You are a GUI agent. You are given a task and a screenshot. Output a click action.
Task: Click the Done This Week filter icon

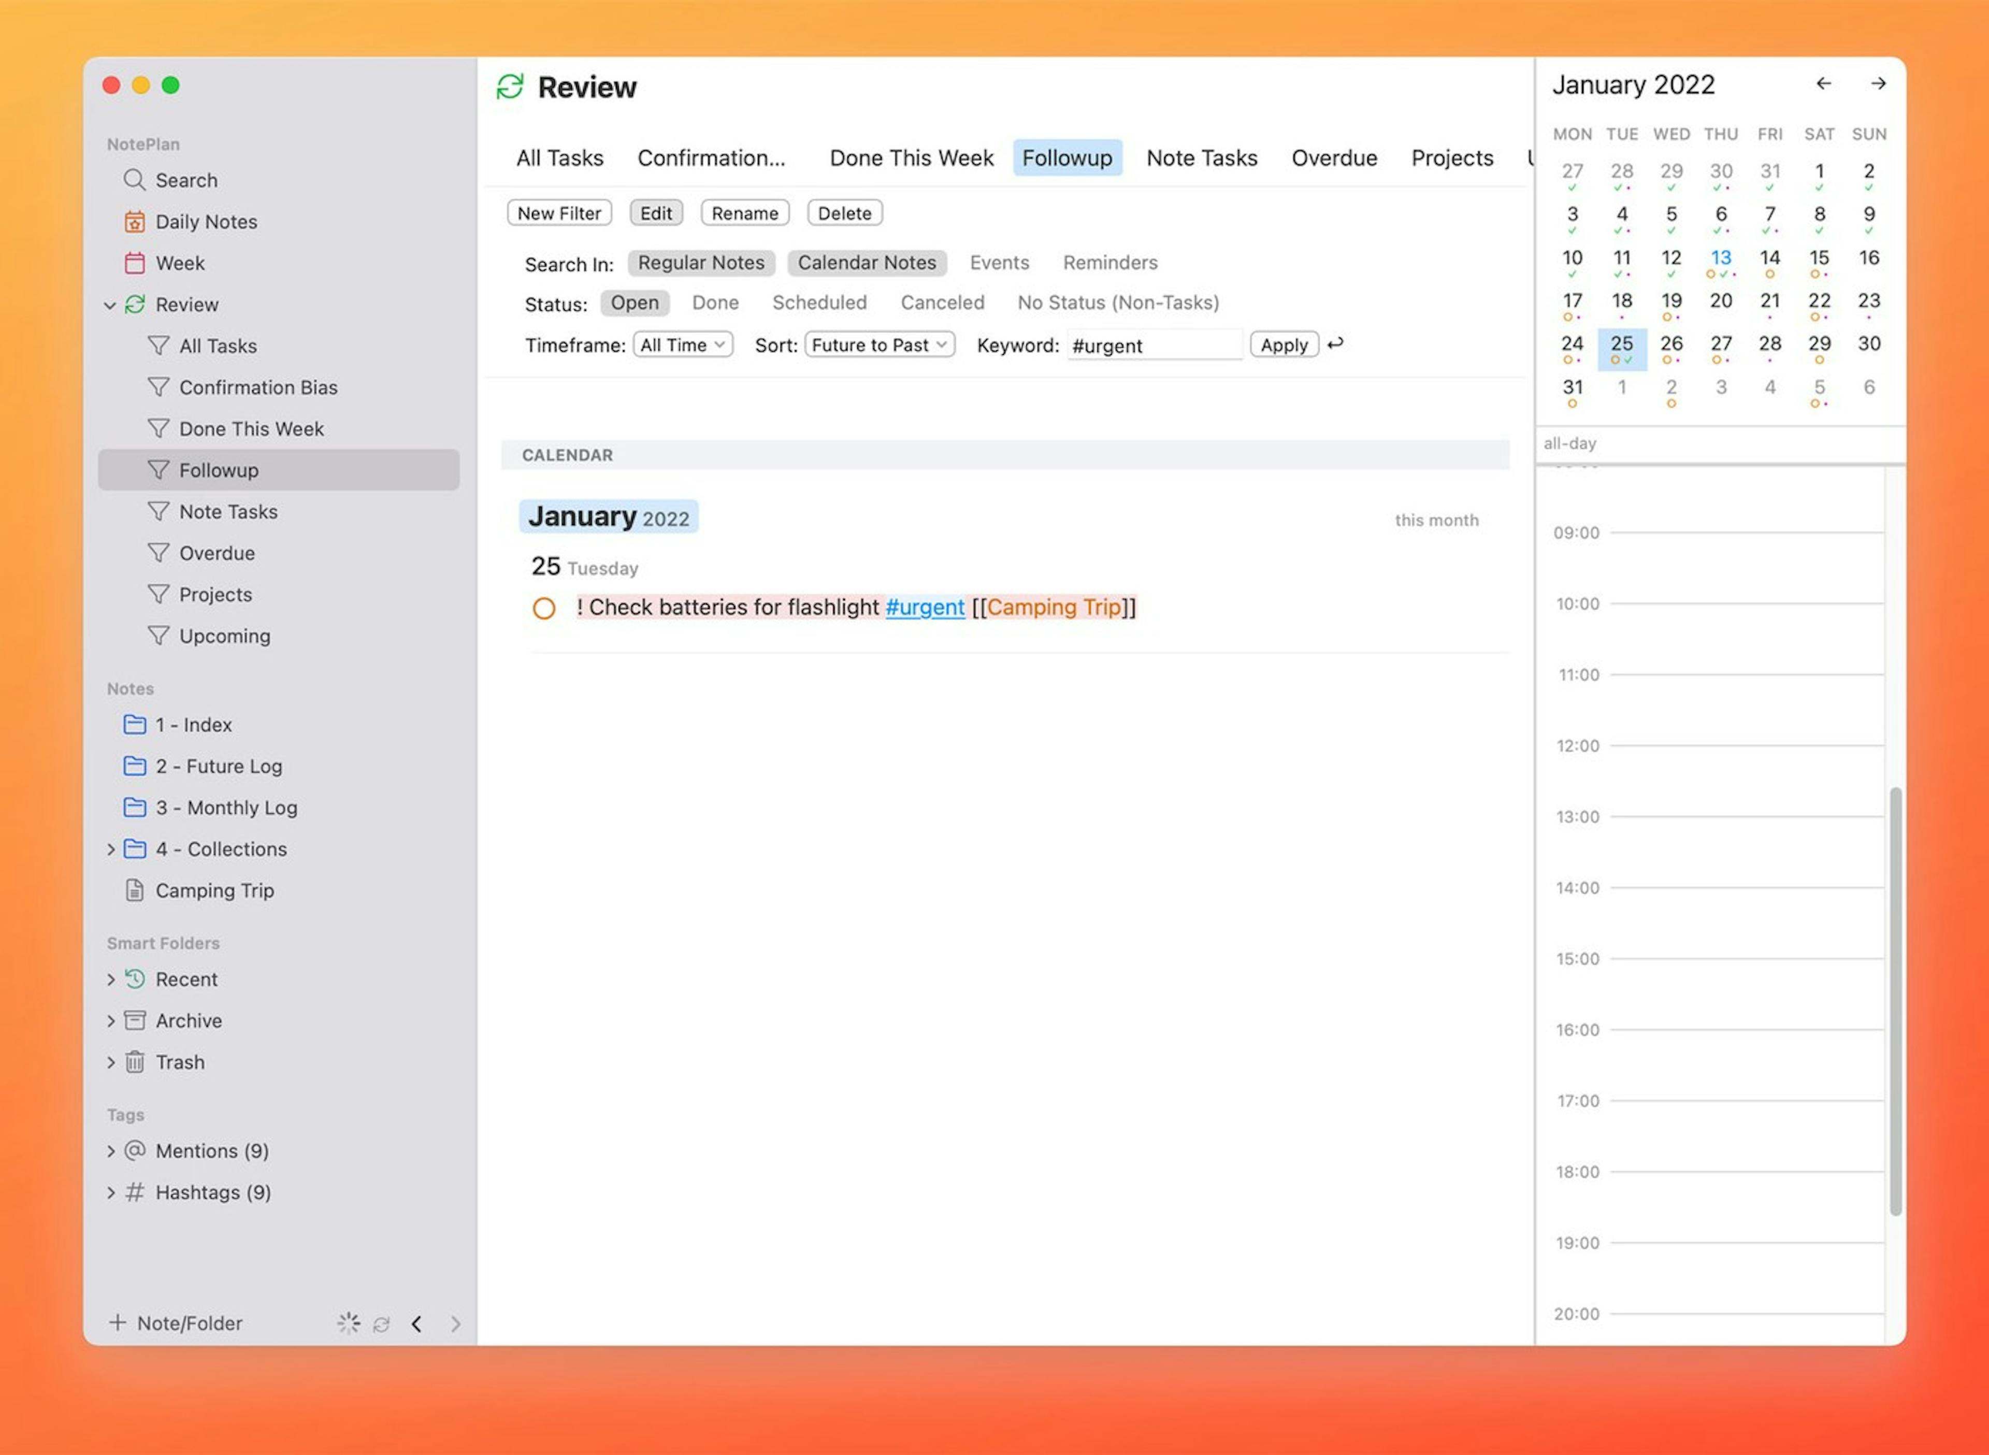(158, 428)
